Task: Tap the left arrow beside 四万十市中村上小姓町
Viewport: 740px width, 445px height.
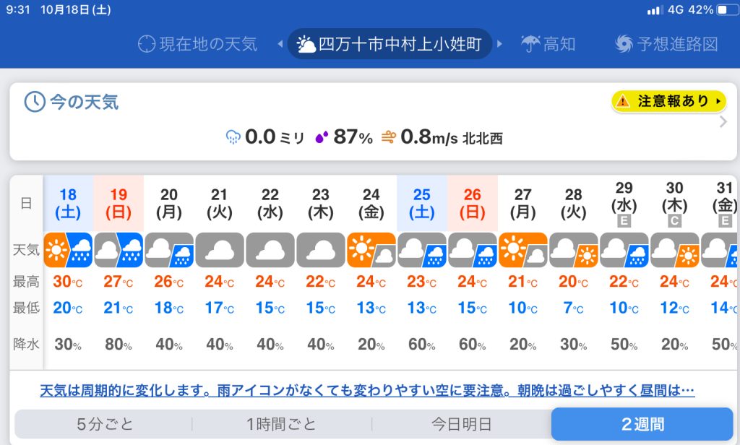Action: [280, 44]
